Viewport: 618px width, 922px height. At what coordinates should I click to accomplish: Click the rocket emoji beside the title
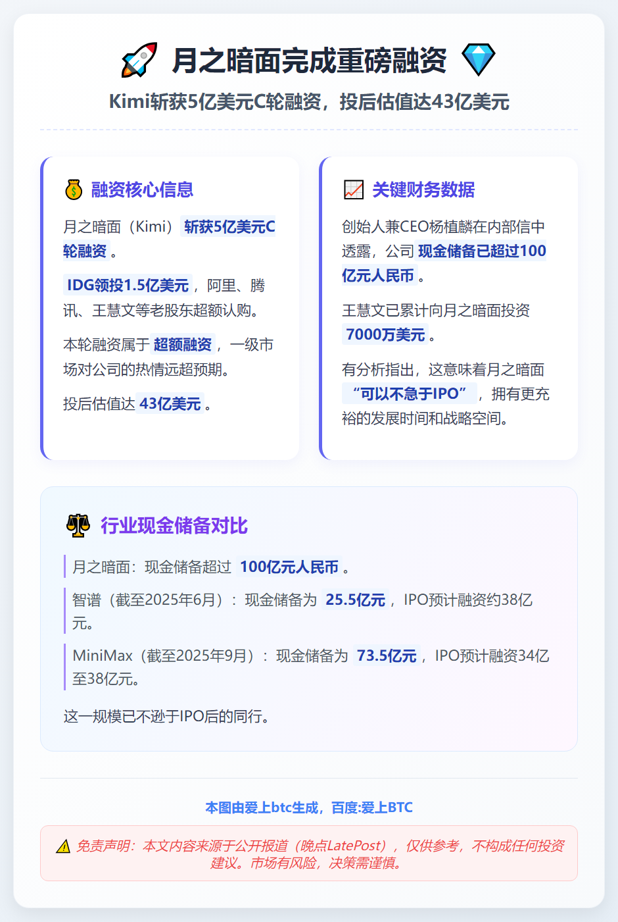click(139, 60)
